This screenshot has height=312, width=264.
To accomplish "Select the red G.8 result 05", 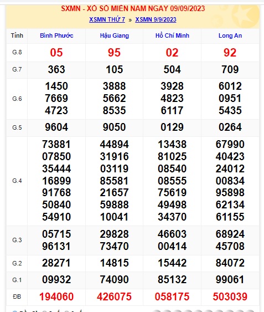I will pyautogui.click(x=56, y=53).
